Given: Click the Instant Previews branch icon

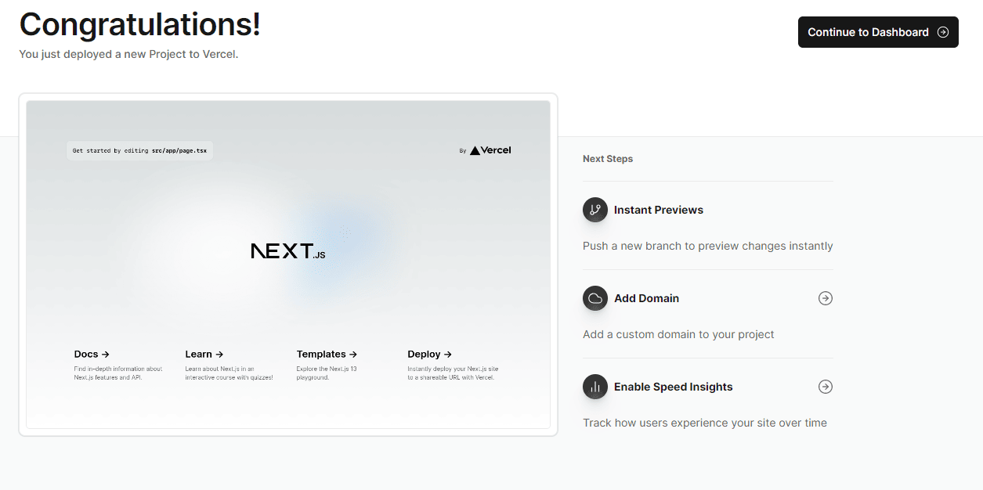Looking at the screenshot, I should coord(595,210).
